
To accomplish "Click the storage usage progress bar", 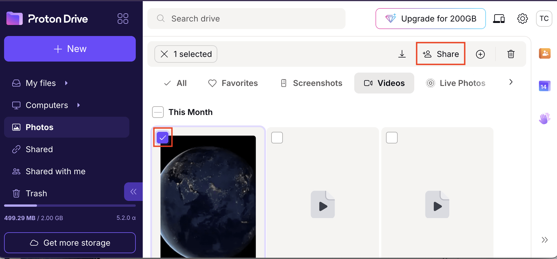I will (70, 206).
